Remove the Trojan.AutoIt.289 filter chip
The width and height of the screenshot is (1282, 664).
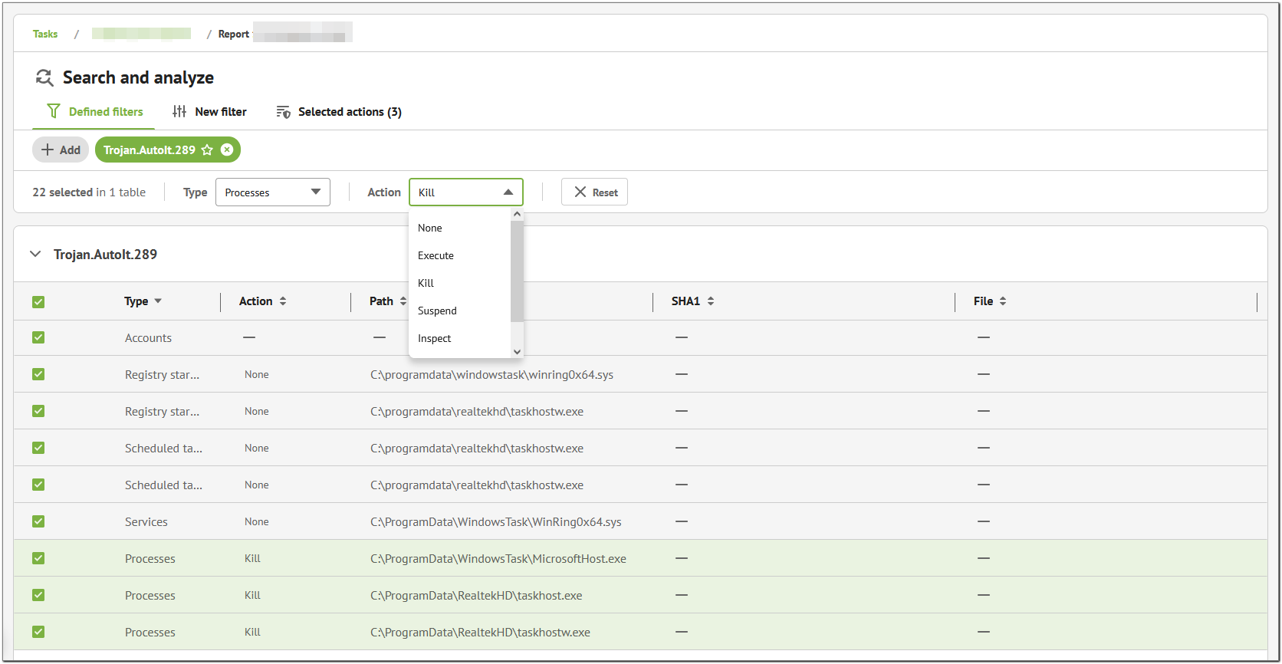pos(227,150)
